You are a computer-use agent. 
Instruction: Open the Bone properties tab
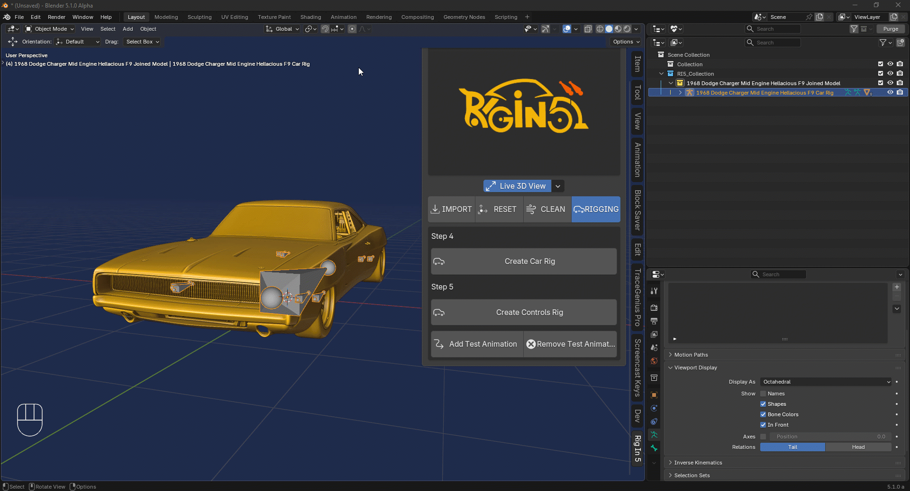pyautogui.click(x=654, y=448)
